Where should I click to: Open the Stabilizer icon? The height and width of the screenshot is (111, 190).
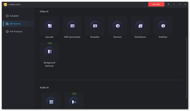(x=163, y=26)
